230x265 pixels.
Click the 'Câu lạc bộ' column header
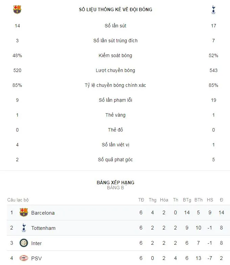click(18, 200)
